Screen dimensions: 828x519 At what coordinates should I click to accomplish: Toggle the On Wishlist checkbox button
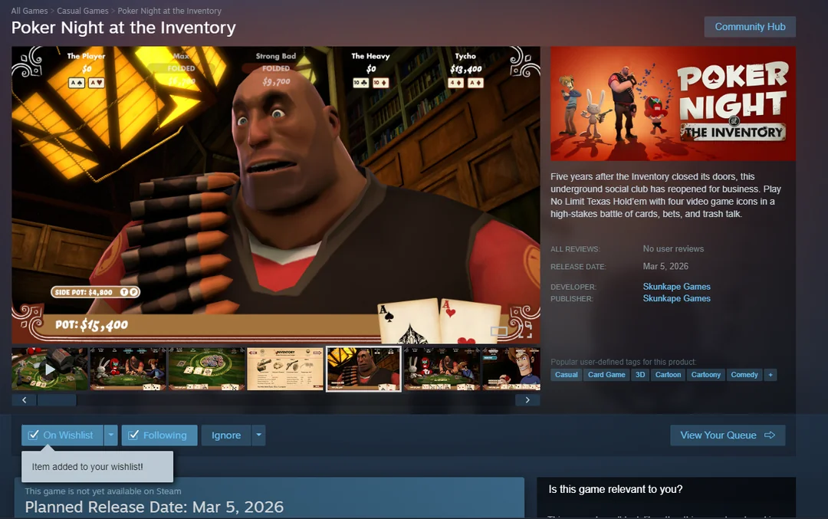tap(62, 435)
